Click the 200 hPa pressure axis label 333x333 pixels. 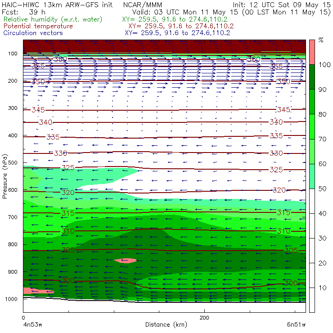[x=13, y=81]
